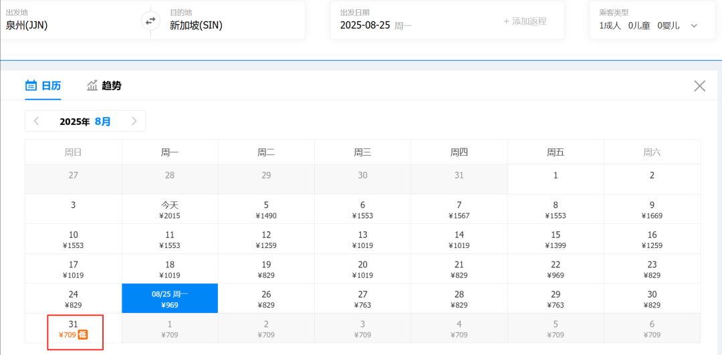
Task: Select August 30 at ¥829
Action: tap(652, 298)
